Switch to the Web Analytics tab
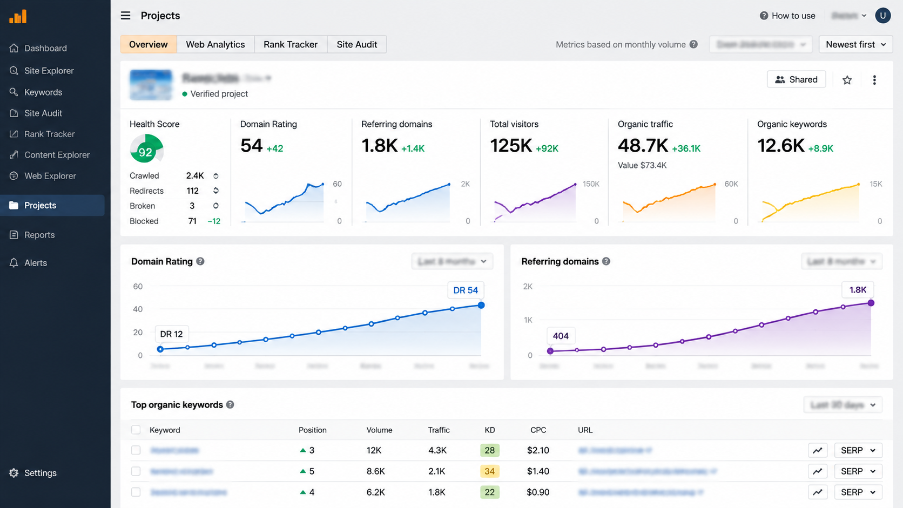Screen dimensions: 903x508 pyautogui.click(x=215, y=44)
